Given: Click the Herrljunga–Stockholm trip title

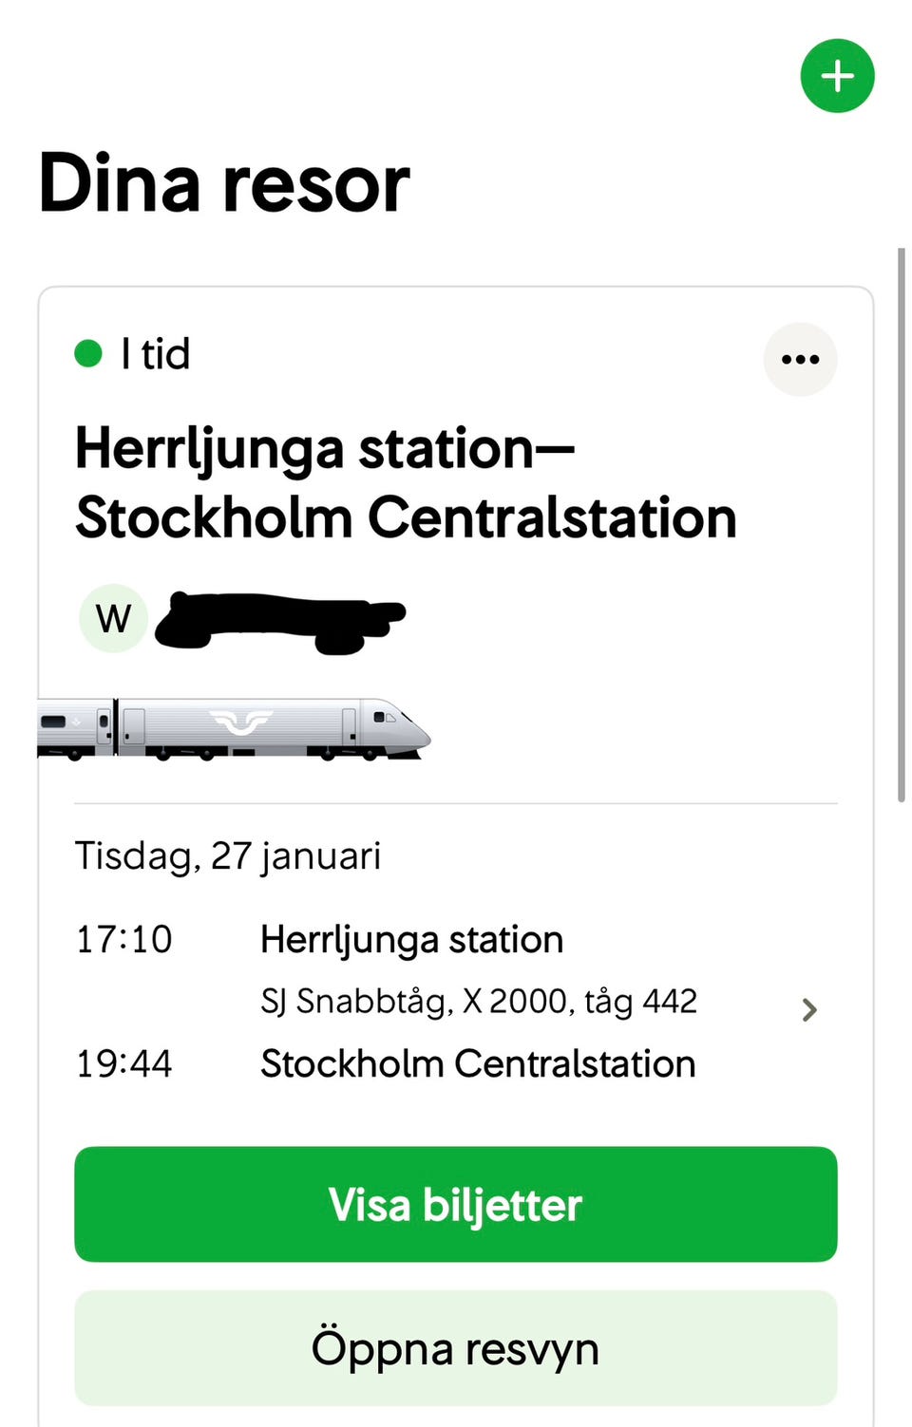Looking at the screenshot, I should (406, 483).
